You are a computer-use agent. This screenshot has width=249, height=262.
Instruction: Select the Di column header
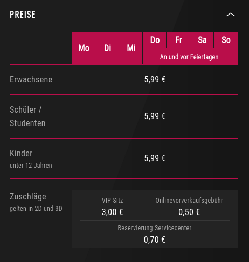coord(107,48)
